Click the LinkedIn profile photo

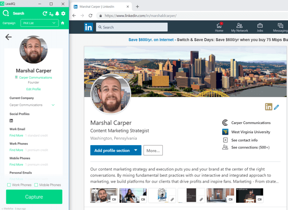tap(111, 94)
